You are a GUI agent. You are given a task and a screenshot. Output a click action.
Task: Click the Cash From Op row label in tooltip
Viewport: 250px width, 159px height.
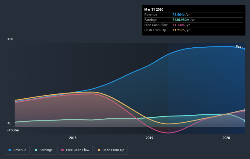(x=155, y=30)
